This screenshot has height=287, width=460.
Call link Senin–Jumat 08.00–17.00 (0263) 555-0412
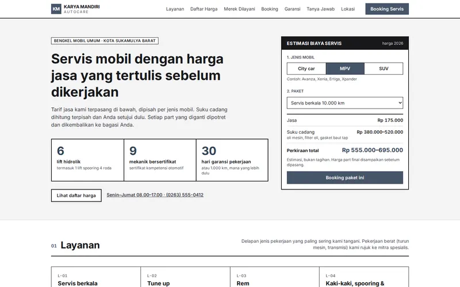tap(155, 195)
